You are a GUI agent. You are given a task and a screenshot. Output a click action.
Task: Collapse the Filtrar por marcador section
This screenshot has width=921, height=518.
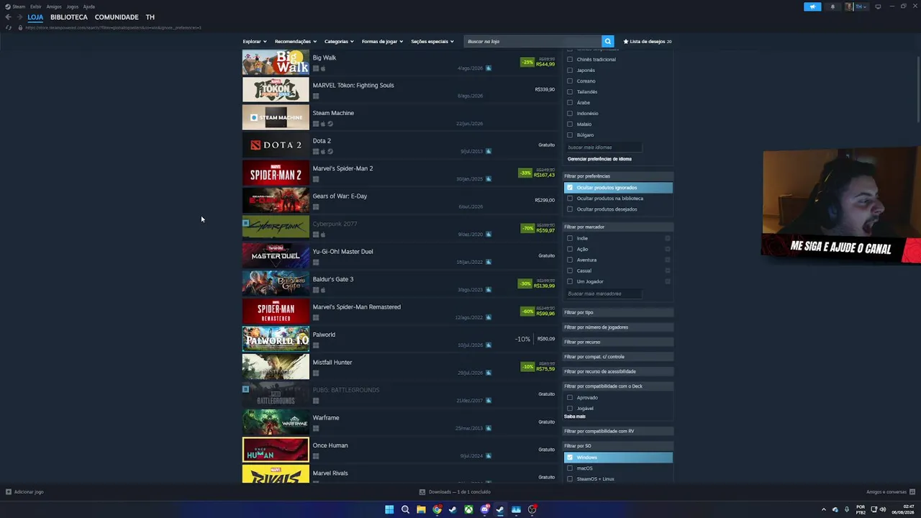tap(618, 227)
